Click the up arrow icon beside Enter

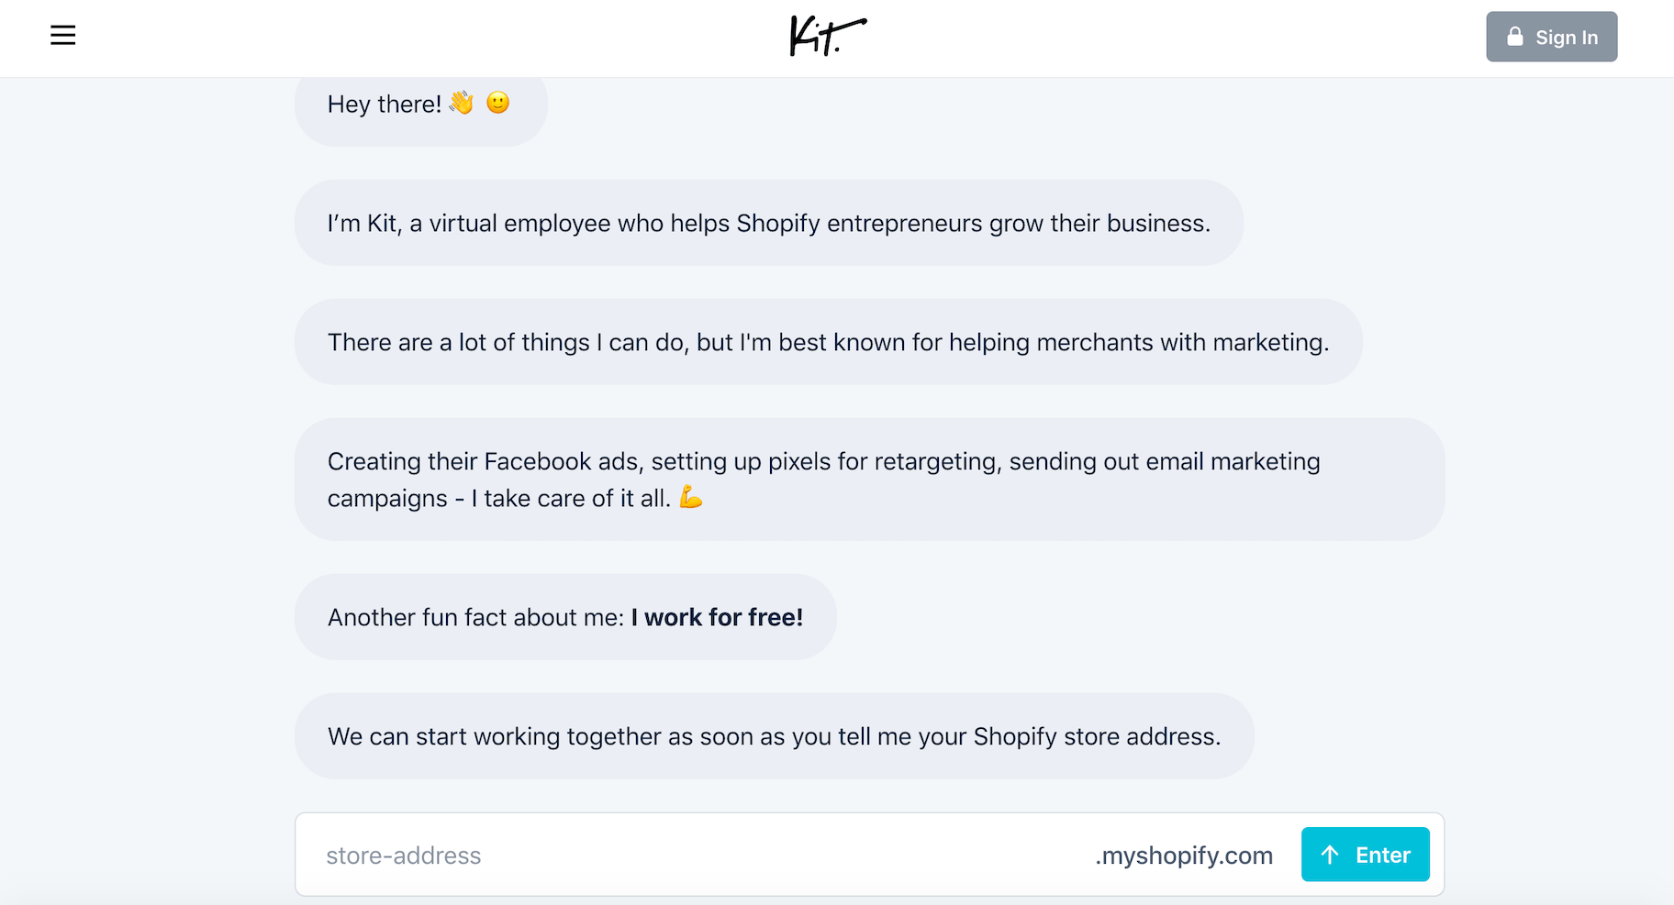[1330, 855]
